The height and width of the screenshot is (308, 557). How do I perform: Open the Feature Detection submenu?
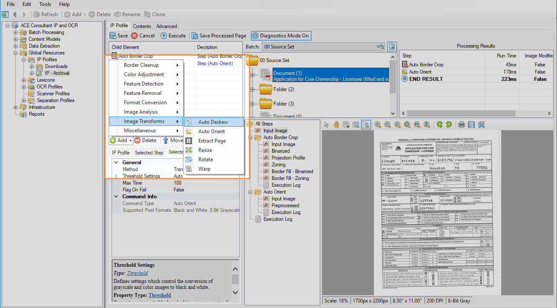tap(144, 84)
